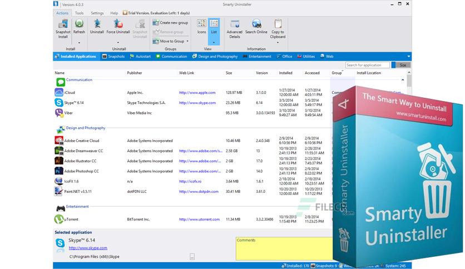The width and height of the screenshot is (465, 269).
Task: Open the Settings ribbon tab
Action: click(x=97, y=13)
